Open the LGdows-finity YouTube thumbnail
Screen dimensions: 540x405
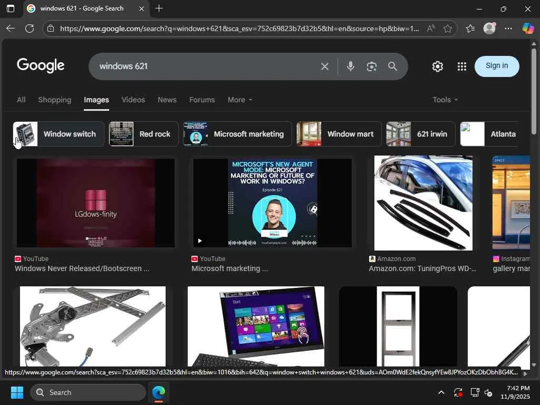point(96,203)
